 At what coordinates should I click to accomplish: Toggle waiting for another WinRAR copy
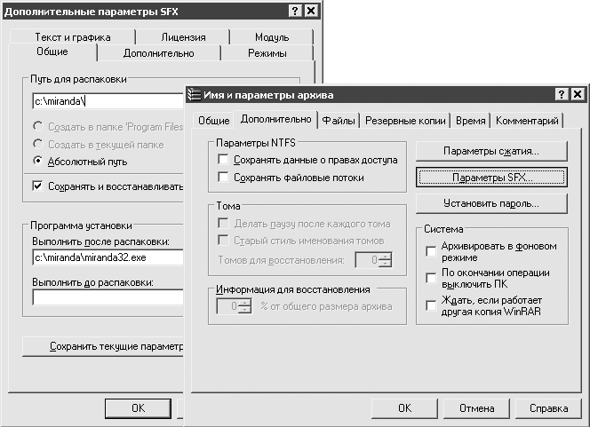(x=431, y=306)
